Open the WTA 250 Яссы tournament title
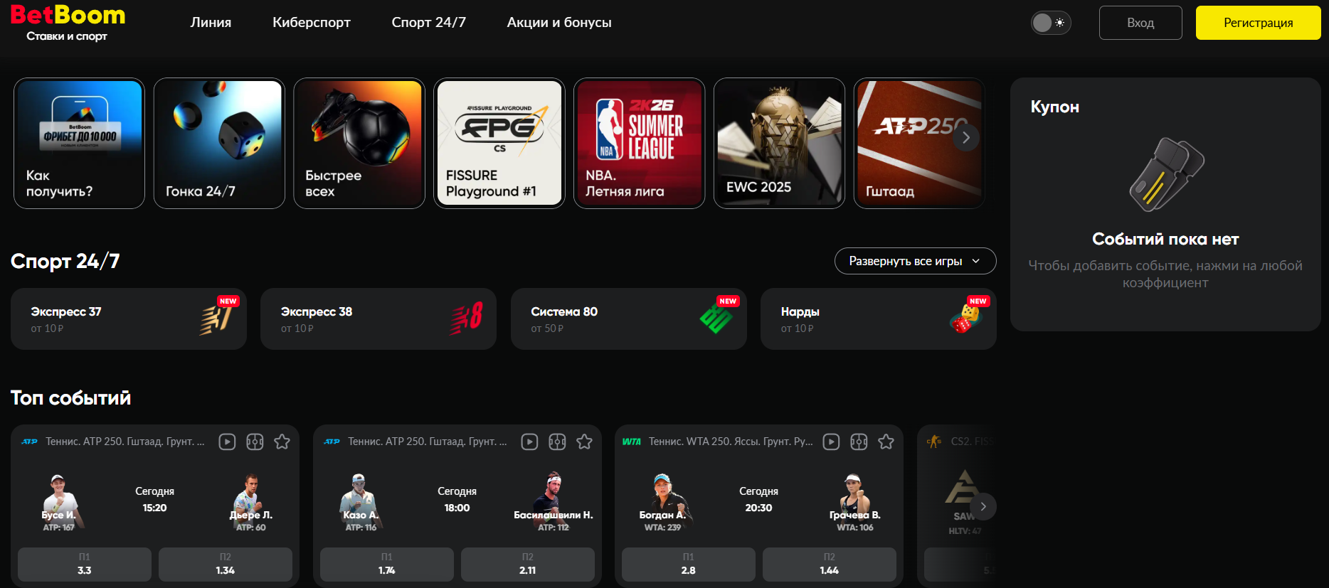1329x588 pixels. pyautogui.click(x=731, y=442)
